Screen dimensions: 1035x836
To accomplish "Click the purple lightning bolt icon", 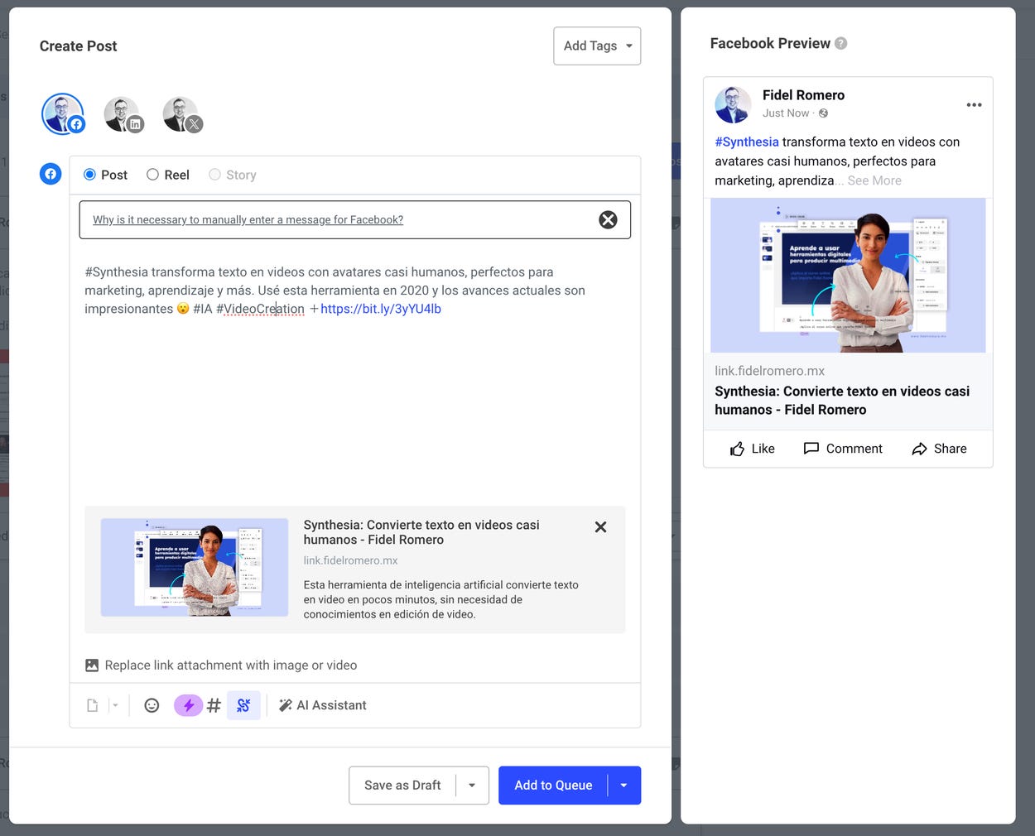I will tap(188, 705).
